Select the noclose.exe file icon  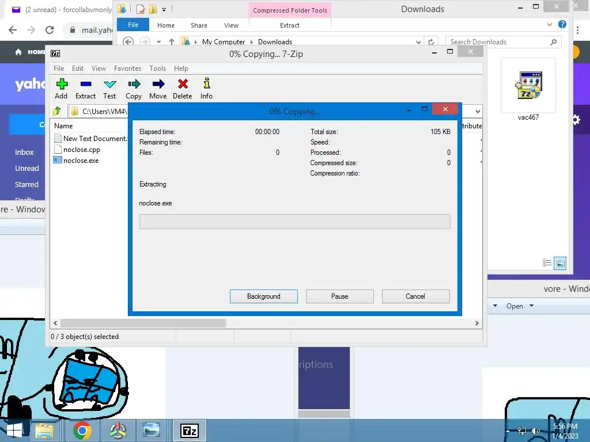pyautogui.click(x=58, y=160)
